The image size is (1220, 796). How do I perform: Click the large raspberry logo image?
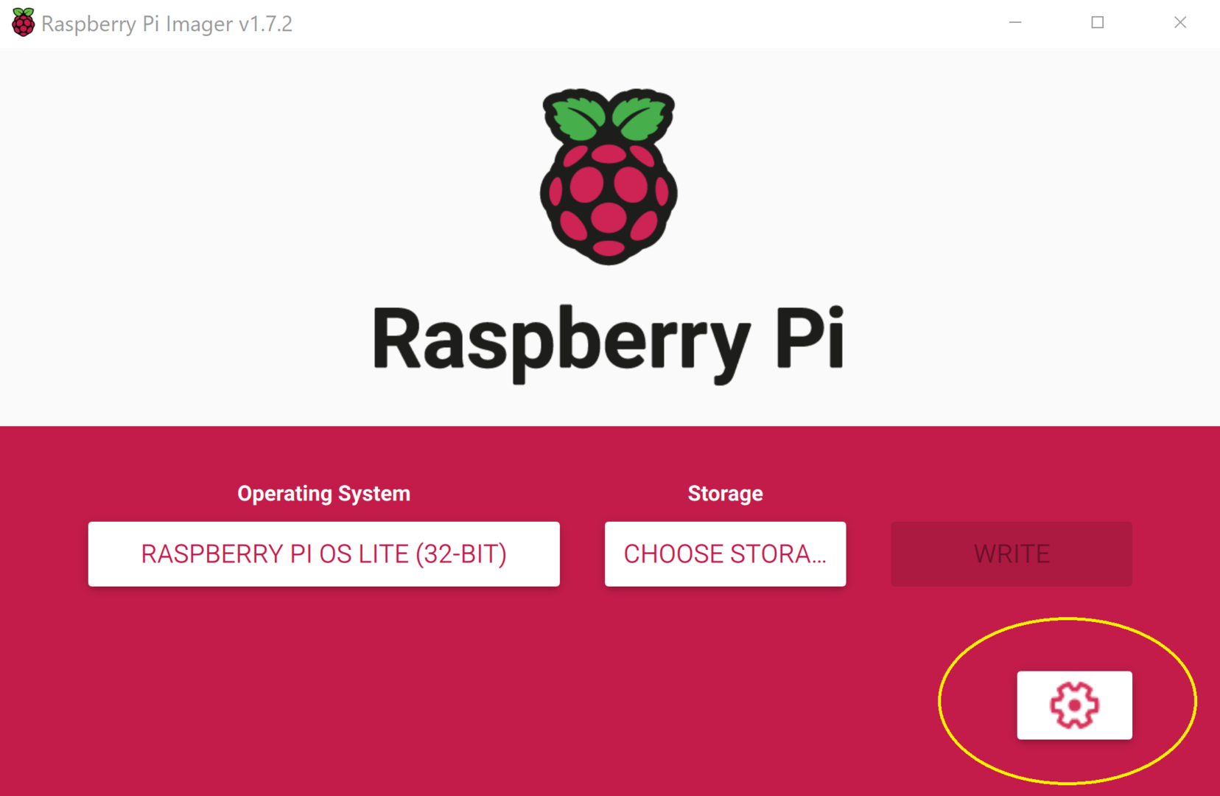click(x=609, y=177)
